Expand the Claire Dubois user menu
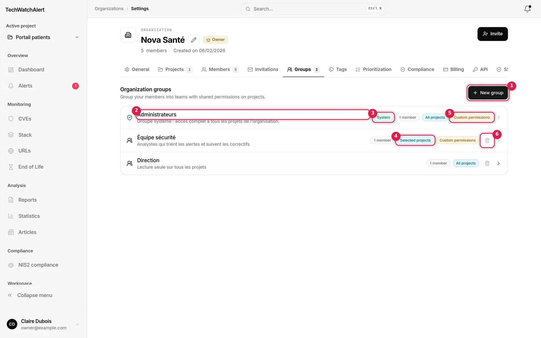541x338 pixels. pyautogui.click(x=43, y=324)
